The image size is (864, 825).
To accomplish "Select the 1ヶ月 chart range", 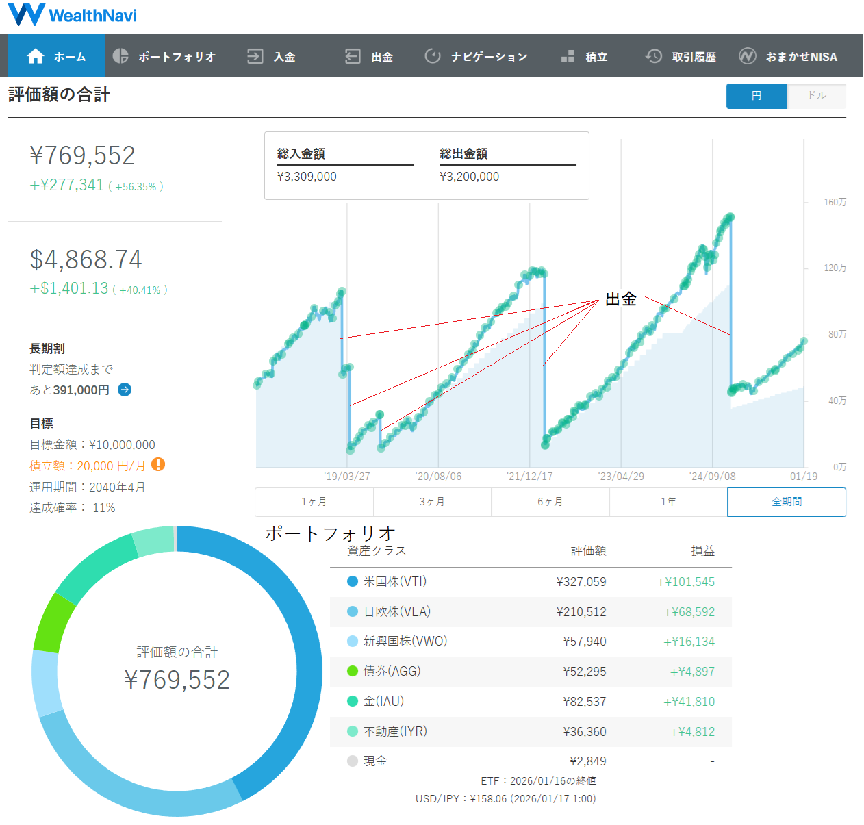I will click(x=314, y=502).
